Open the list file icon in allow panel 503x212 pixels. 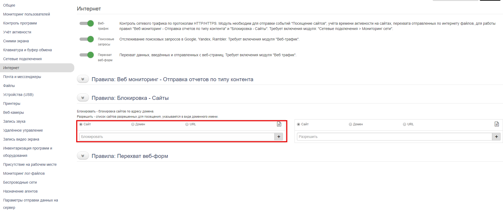(496, 124)
